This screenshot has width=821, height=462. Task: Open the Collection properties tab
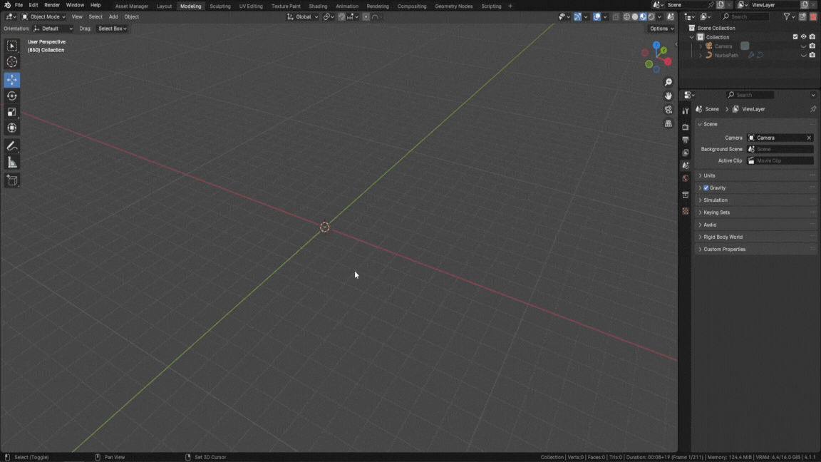pos(686,195)
